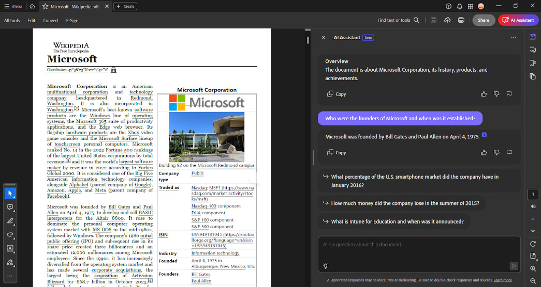Click the print icon
This screenshot has height=287, width=541.
[x=461, y=20]
